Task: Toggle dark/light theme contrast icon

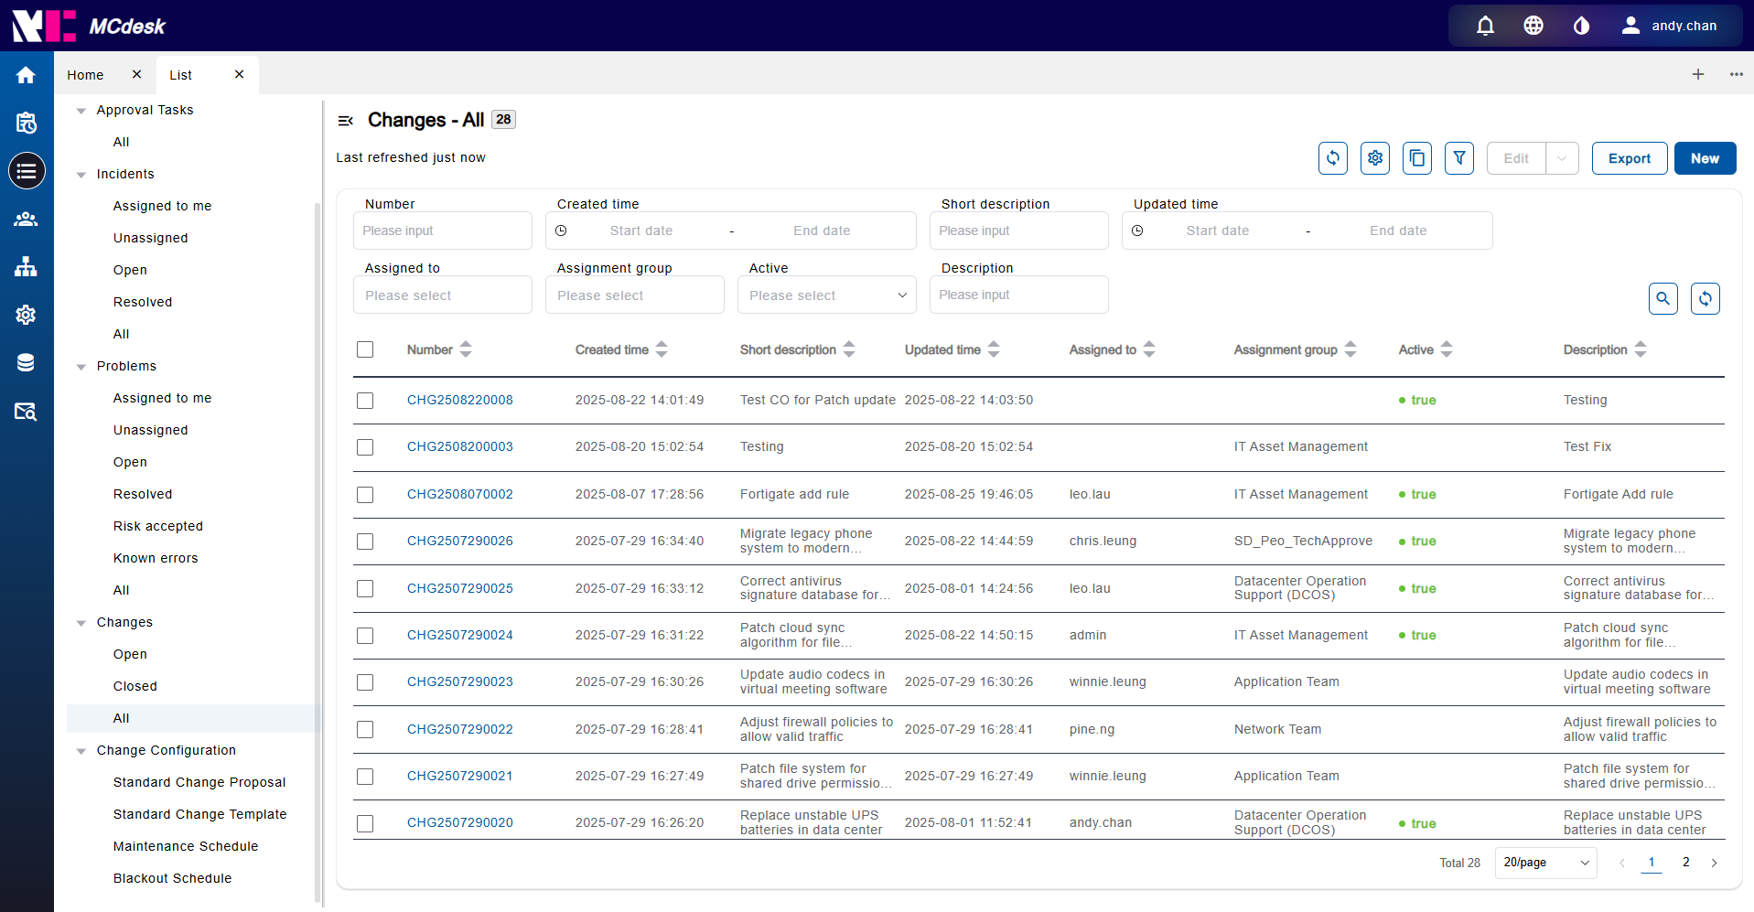Action: pos(1581,26)
